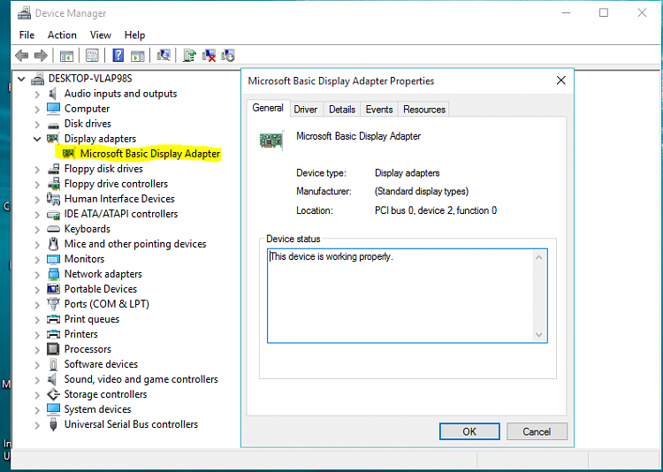Click Device status scrollbar up arrow

point(538,257)
